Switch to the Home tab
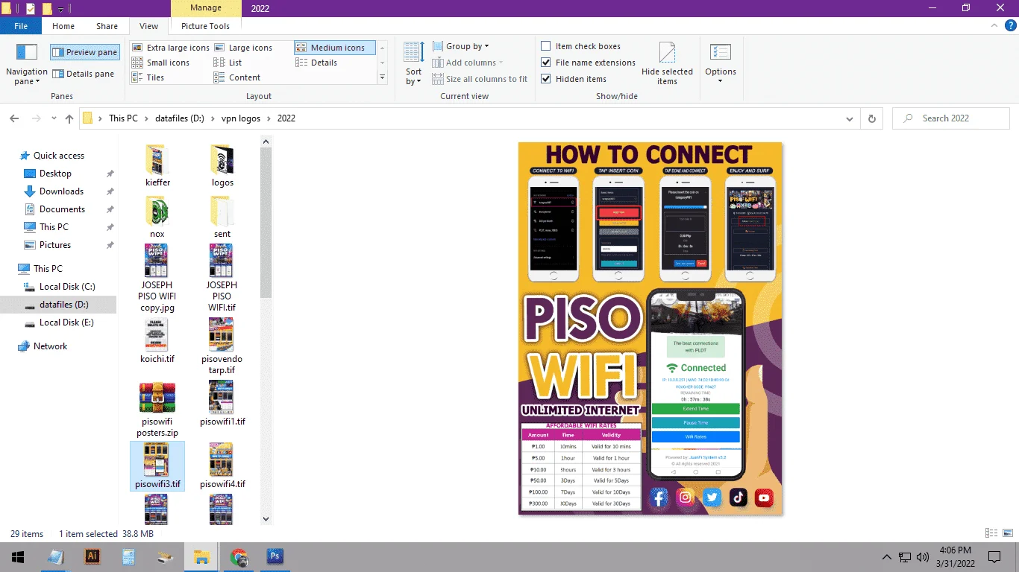The width and height of the screenshot is (1019, 572). point(63,26)
